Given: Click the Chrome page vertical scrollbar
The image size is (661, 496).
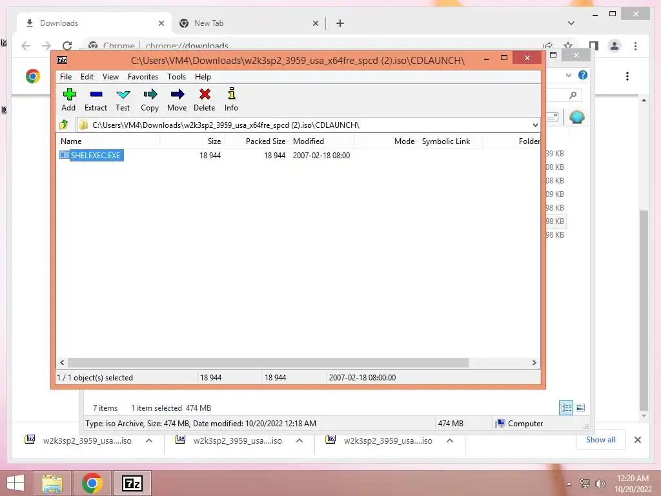Looking at the screenshot, I should (644, 309).
